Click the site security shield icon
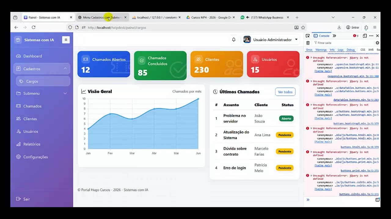Viewport: 391px width, 219px height. (x=70, y=27)
